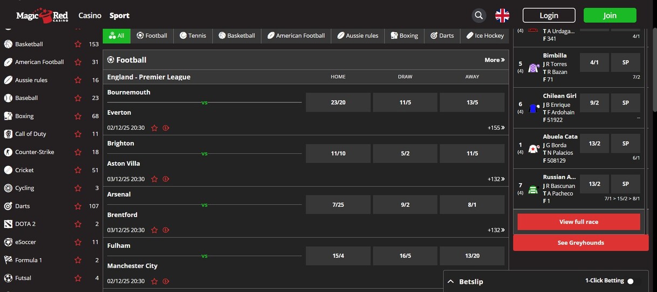Star Cricket in the sidebar

tap(78, 170)
